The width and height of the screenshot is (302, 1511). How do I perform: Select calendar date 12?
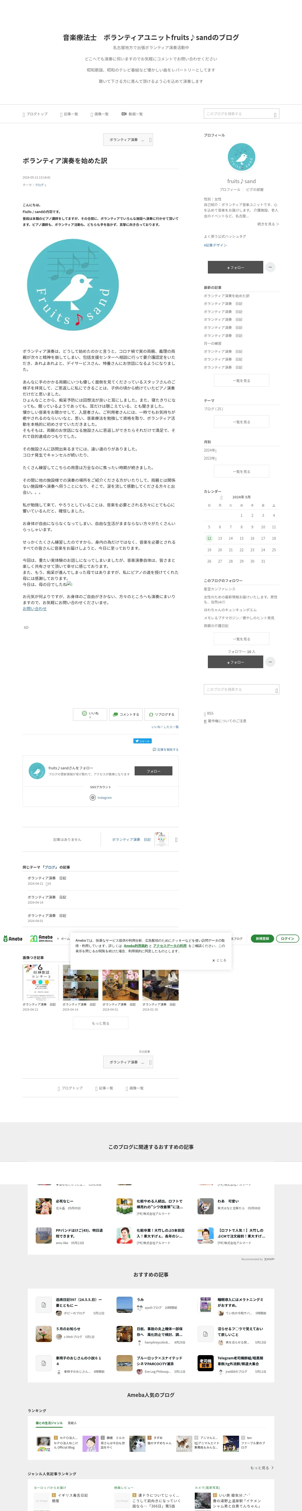[209, 538]
